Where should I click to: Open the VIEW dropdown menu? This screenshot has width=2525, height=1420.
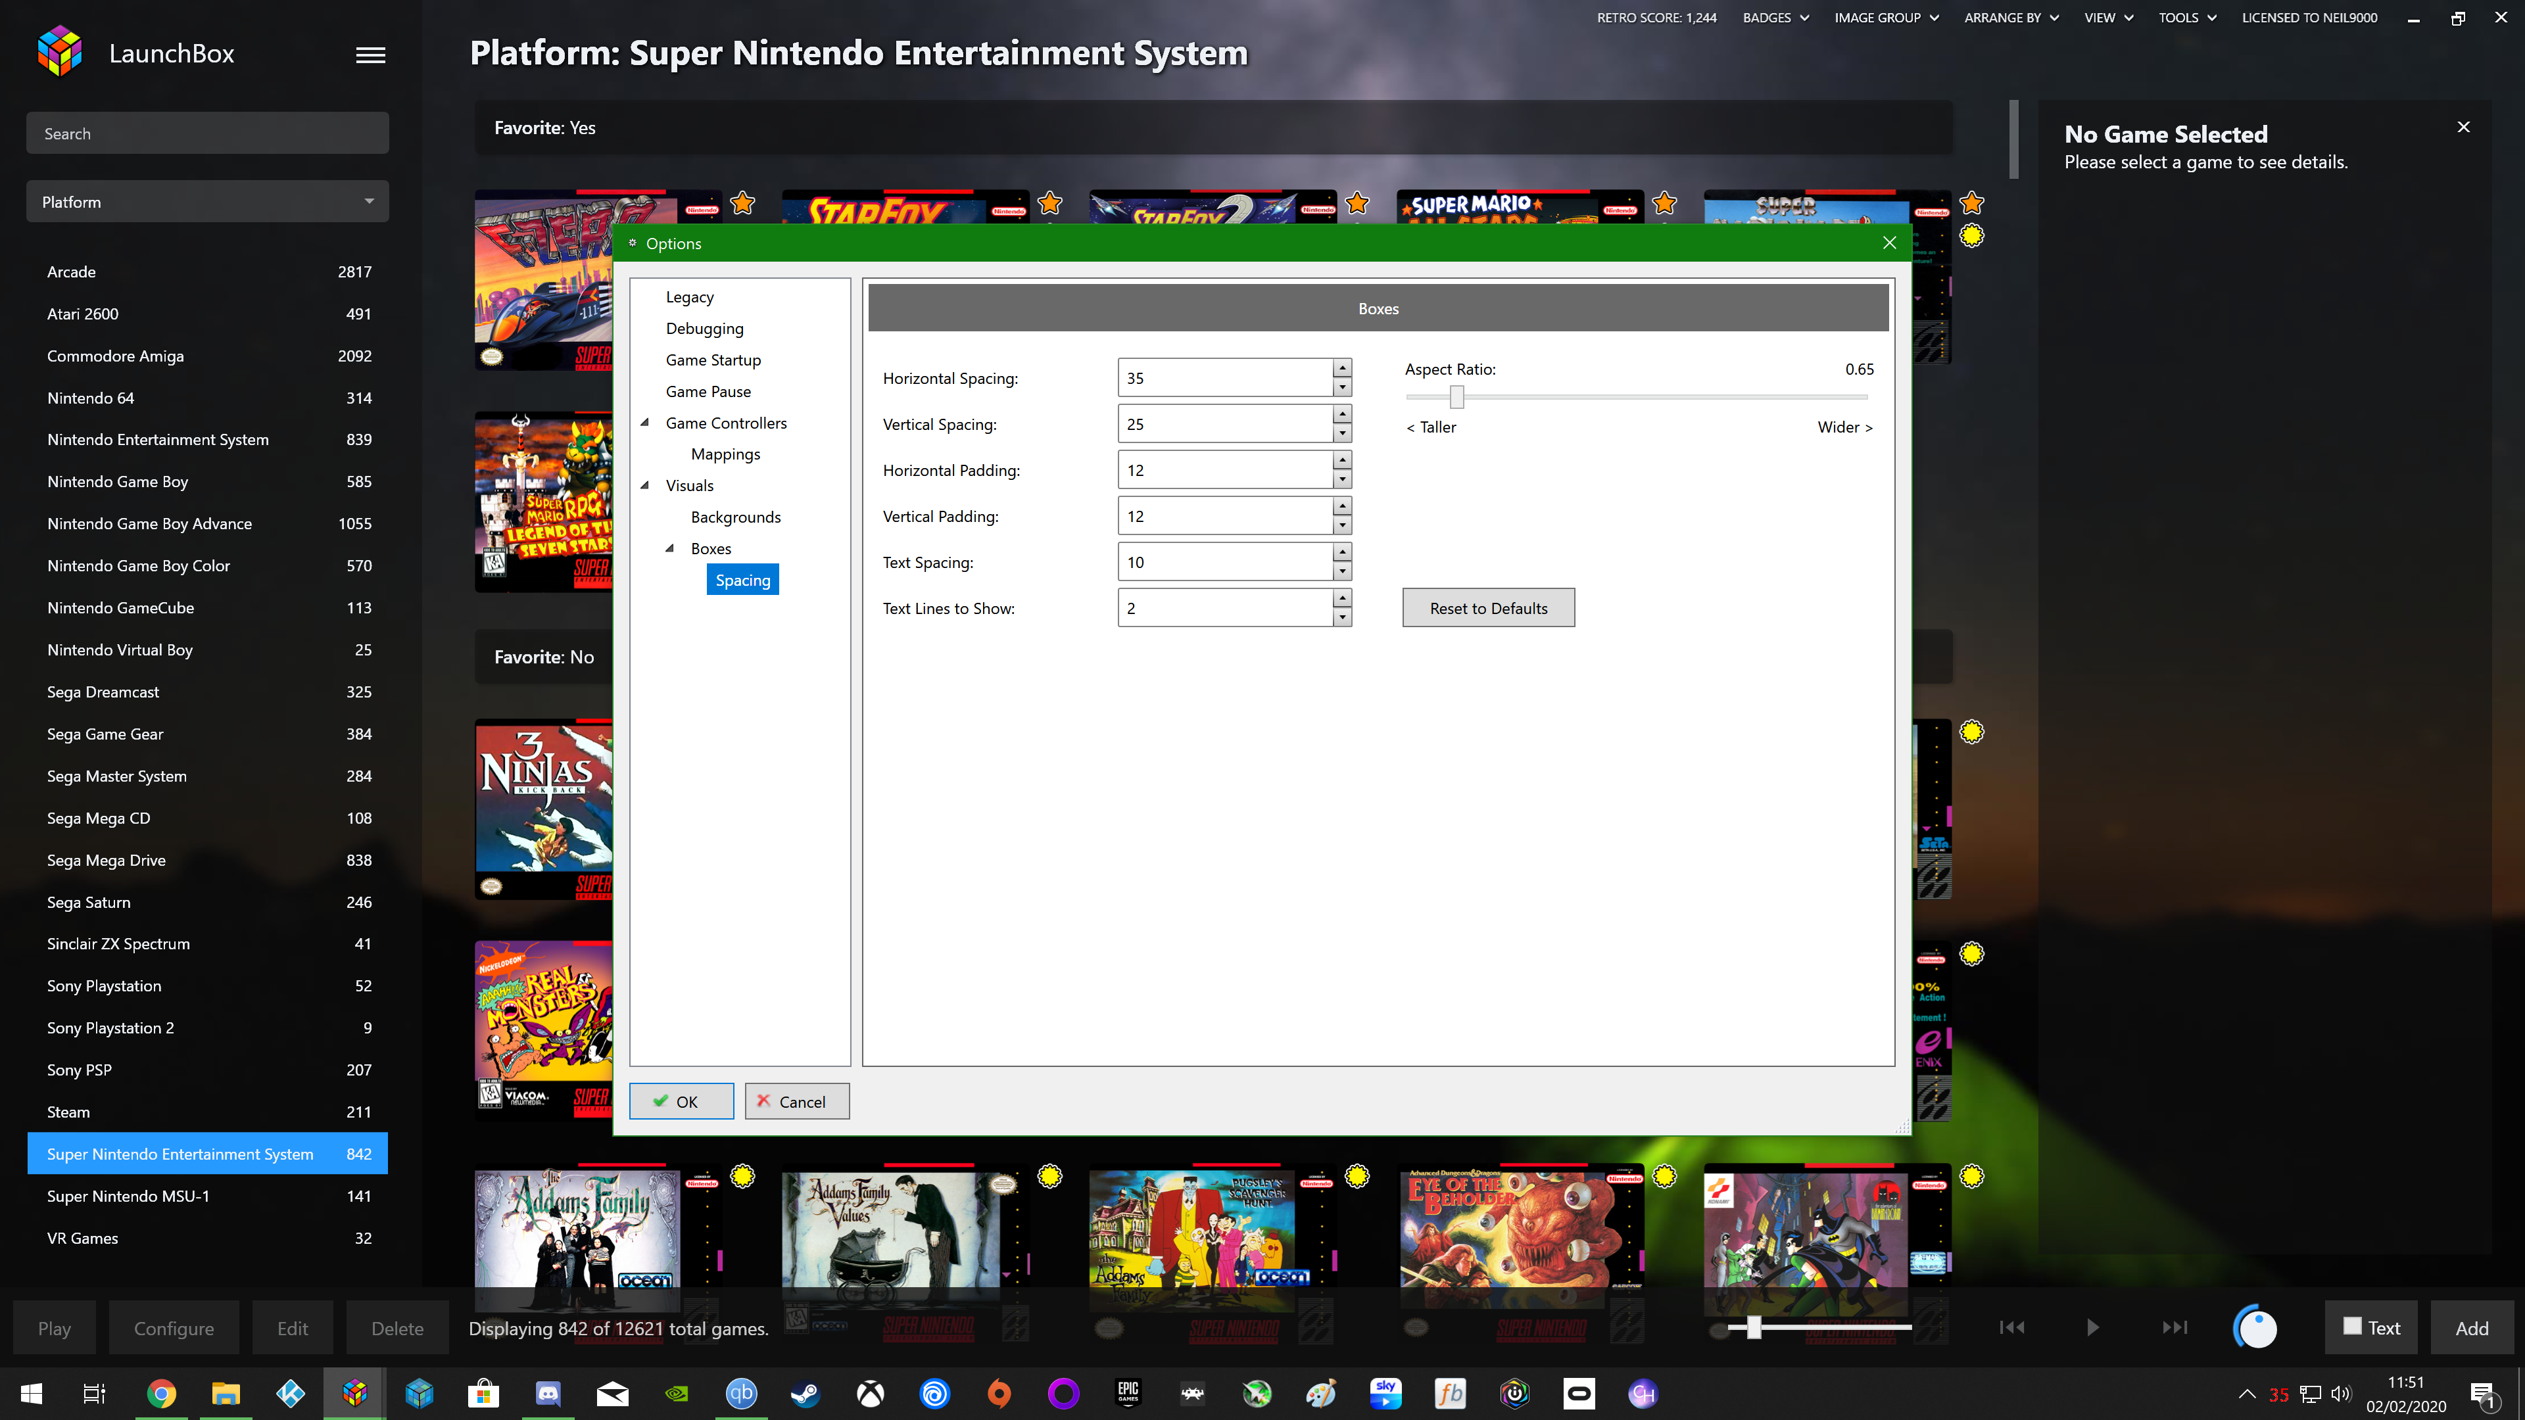[x=2108, y=18]
